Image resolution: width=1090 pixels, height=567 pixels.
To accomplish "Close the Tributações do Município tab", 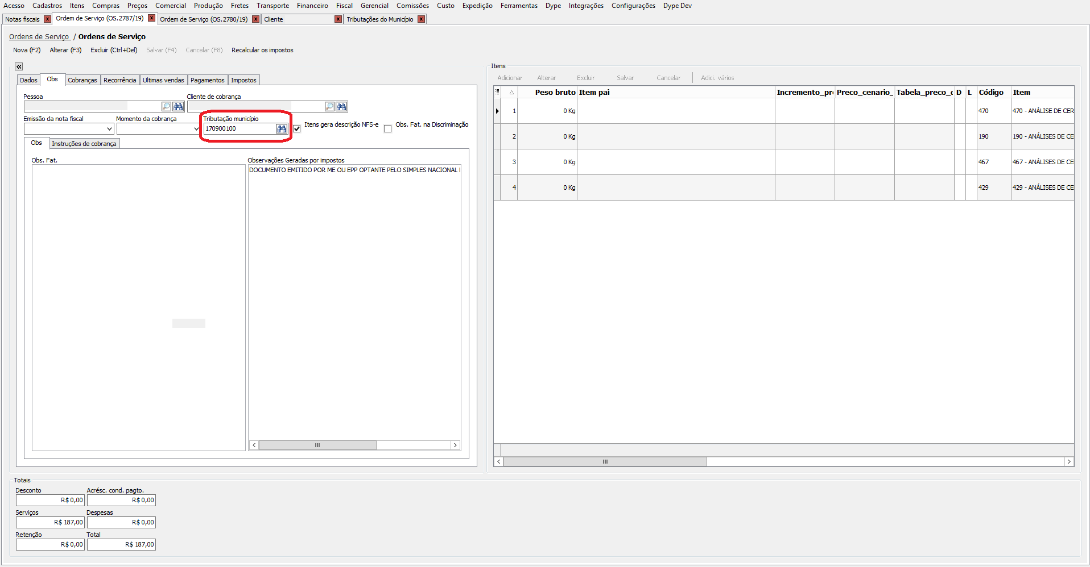I will point(421,19).
